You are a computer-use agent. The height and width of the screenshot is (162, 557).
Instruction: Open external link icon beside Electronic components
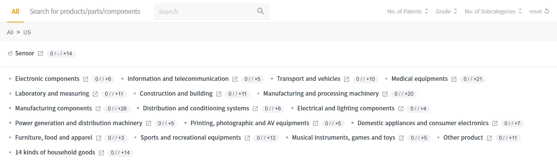(86, 79)
